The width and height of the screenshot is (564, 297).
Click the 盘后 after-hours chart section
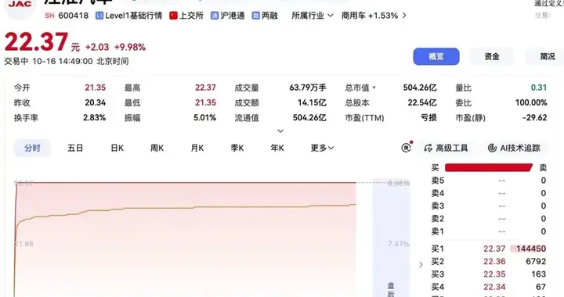(x=391, y=238)
